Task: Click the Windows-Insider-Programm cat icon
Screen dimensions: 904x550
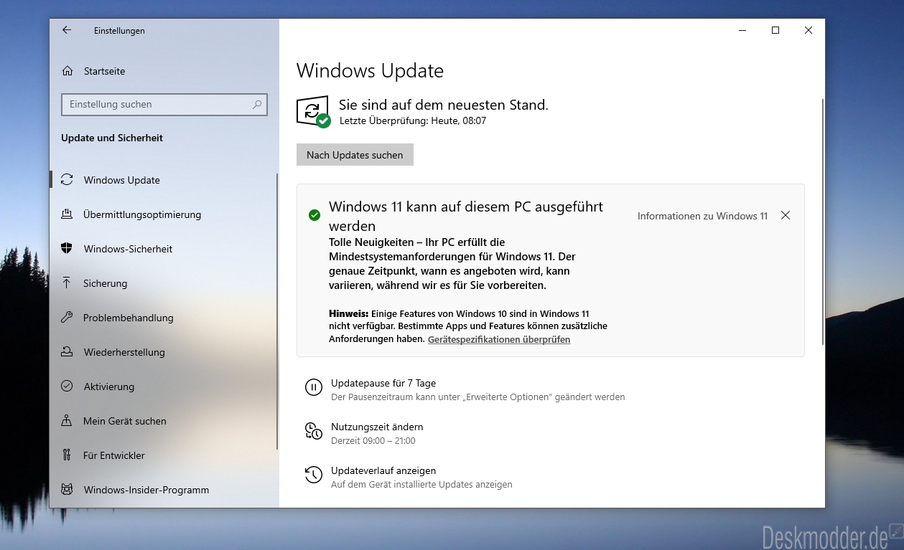Action: pyautogui.click(x=67, y=490)
